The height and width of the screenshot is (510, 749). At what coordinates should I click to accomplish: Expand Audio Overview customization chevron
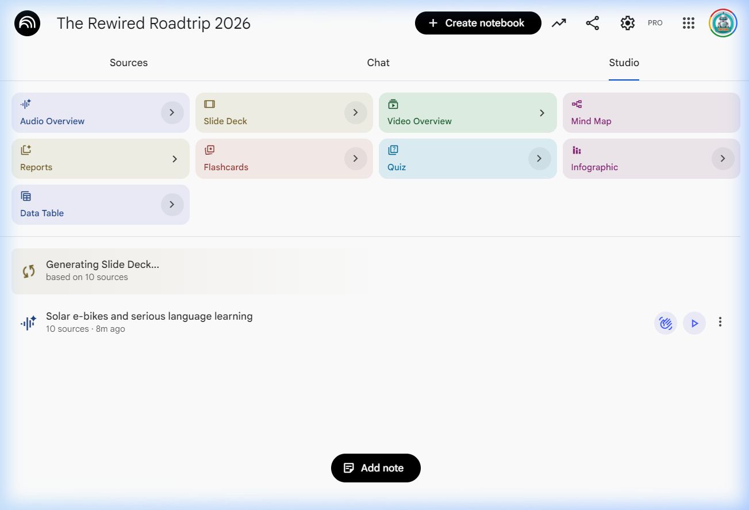(x=172, y=113)
